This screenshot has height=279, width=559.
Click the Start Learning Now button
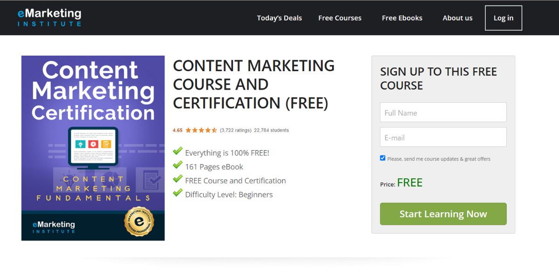coord(443,213)
